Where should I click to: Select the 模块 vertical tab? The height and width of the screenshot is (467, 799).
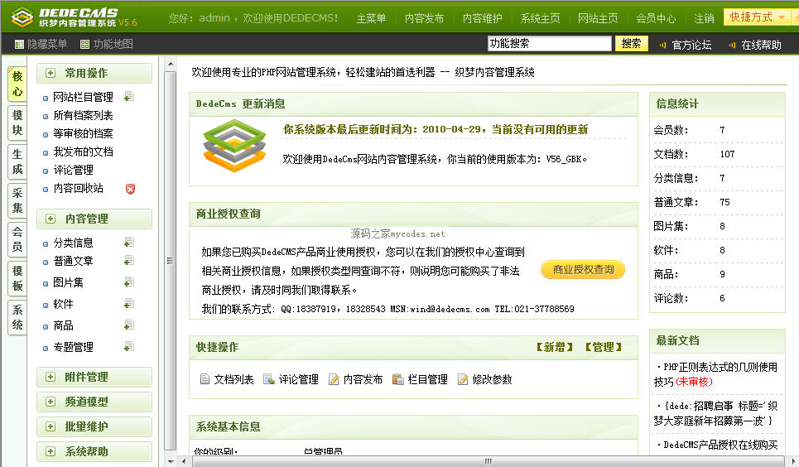pyautogui.click(x=17, y=123)
